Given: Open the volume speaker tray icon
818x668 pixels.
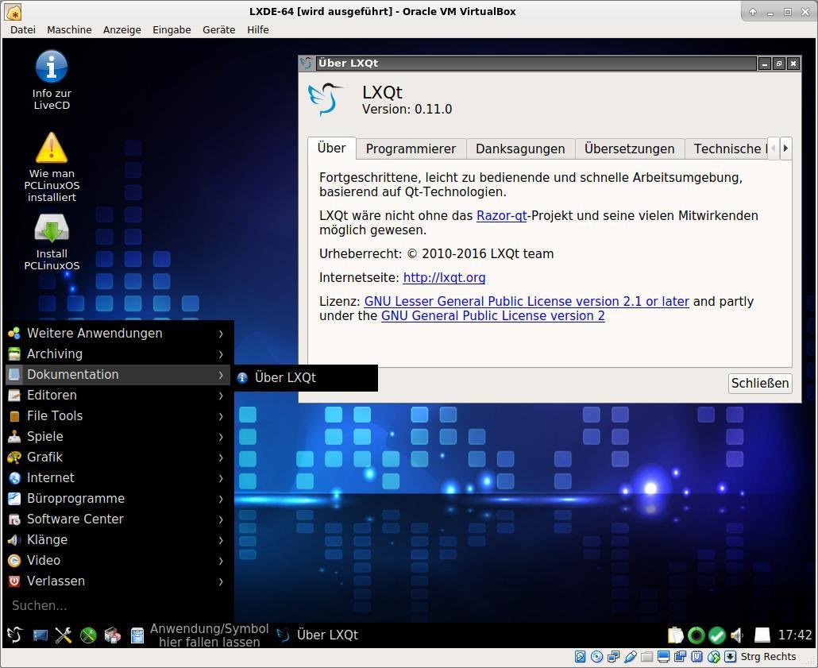Looking at the screenshot, I should coord(737,635).
